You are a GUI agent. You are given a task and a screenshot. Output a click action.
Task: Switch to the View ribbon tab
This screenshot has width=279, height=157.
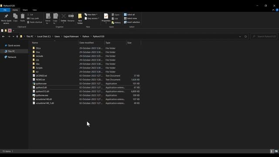coord(34,10)
